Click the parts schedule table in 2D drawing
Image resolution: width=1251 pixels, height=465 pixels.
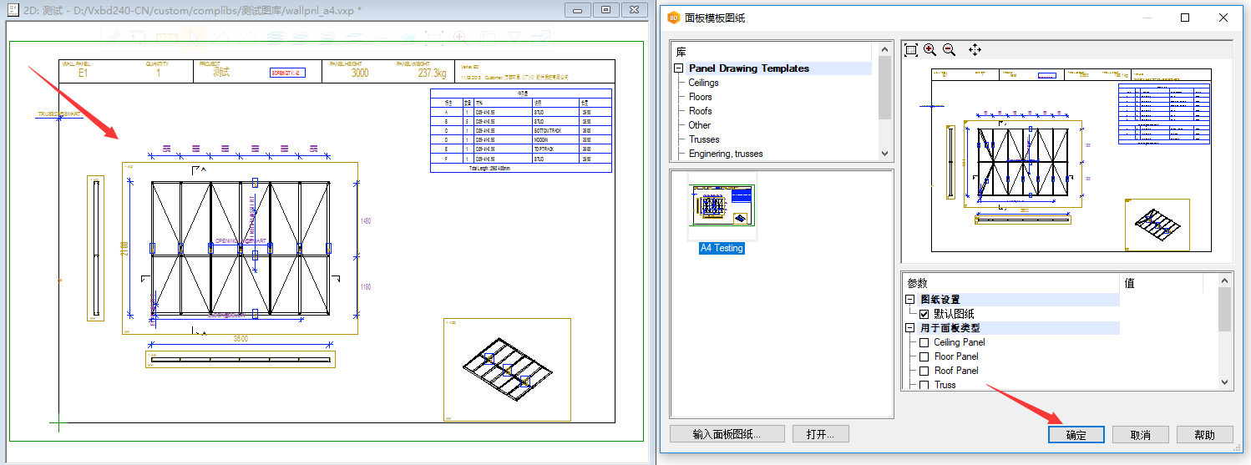pyautogui.click(x=521, y=130)
